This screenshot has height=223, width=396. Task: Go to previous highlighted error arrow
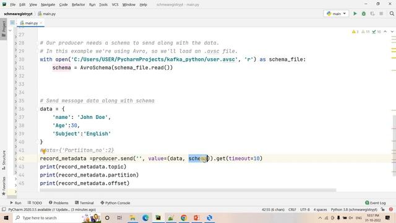pyautogui.click(x=385, y=32)
